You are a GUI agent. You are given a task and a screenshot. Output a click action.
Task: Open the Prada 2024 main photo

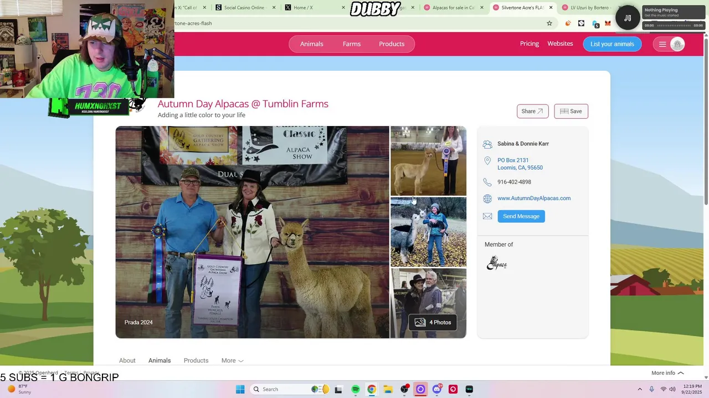252,232
